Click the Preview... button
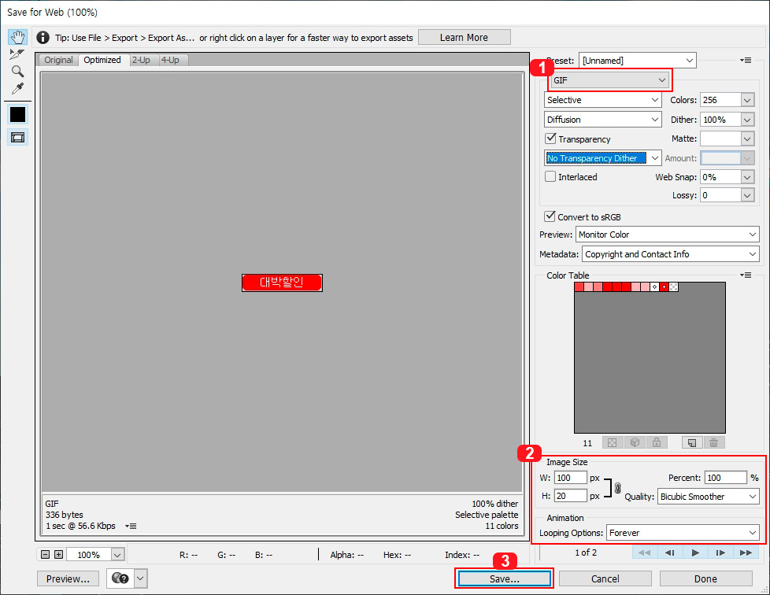The height and width of the screenshot is (595, 770). [68, 578]
